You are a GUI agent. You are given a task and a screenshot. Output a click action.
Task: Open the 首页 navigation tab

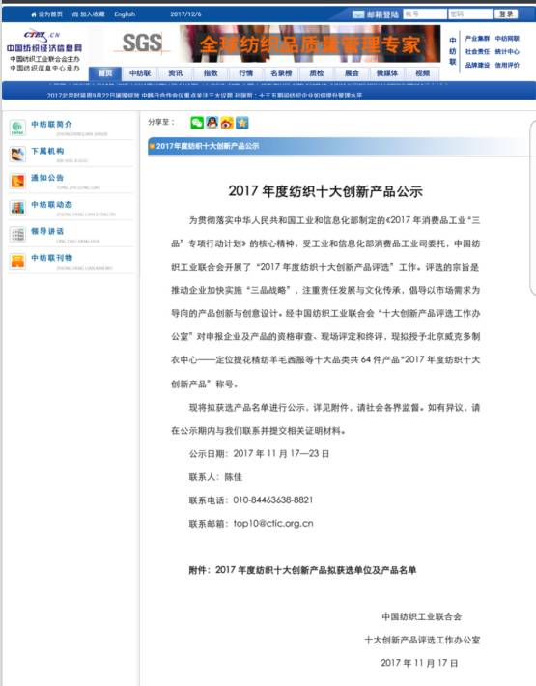click(105, 73)
